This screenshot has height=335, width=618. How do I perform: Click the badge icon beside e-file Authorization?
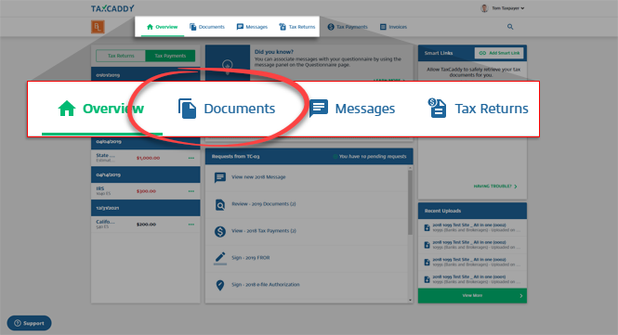(220, 285)
